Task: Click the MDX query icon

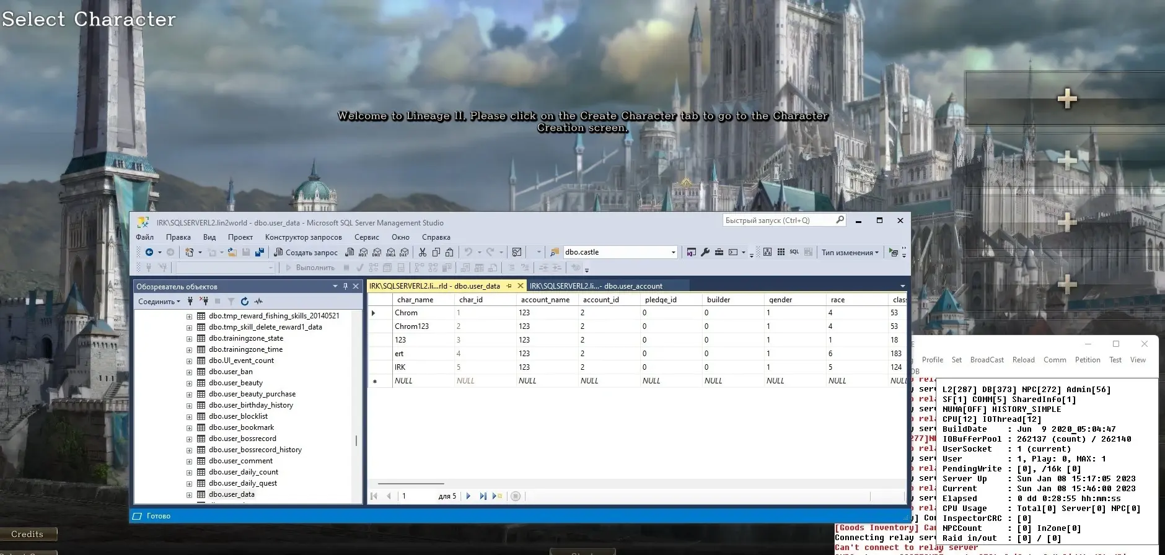Action: [363, 252]
